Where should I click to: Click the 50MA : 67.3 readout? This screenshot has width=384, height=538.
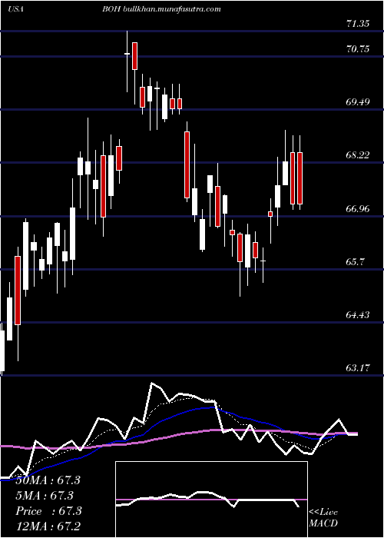pos(48,480)
